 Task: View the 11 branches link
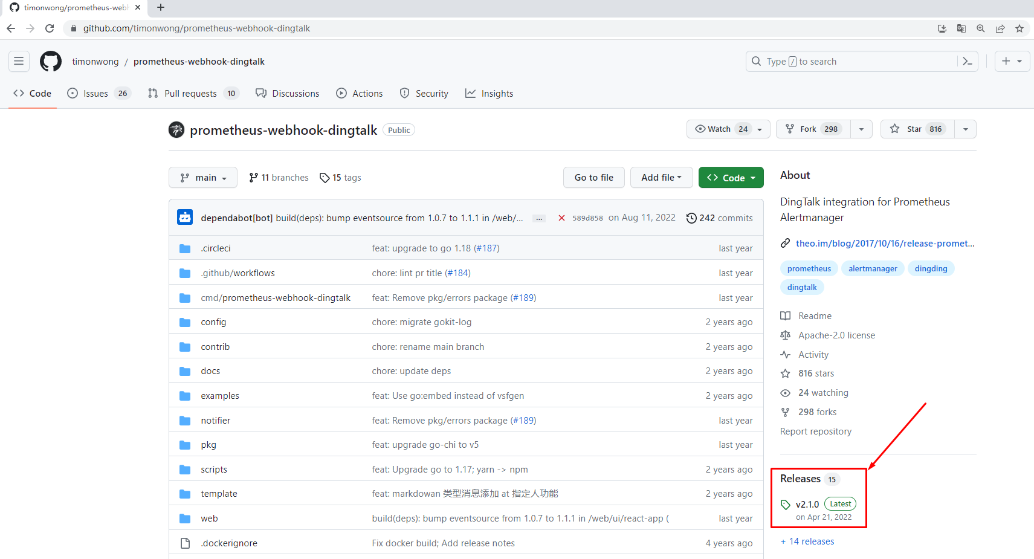point(279,178)
